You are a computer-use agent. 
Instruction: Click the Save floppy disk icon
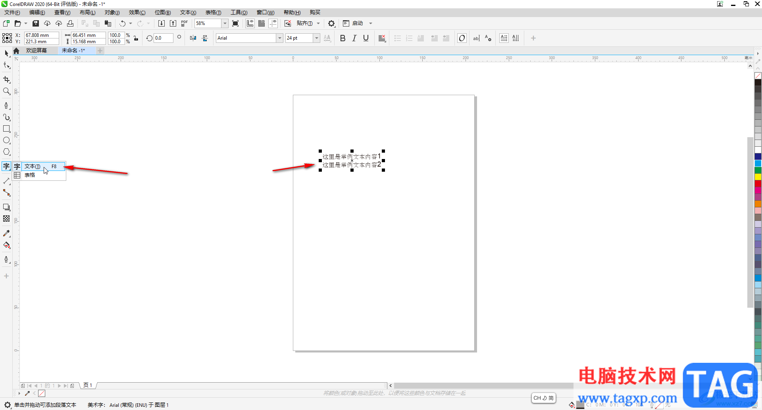click(36, 23)
